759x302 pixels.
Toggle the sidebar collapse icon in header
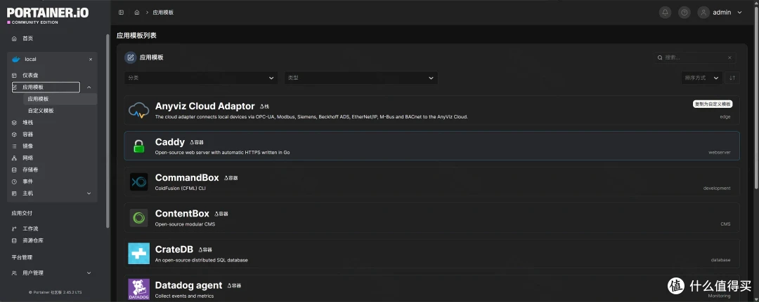click(x=121, y=13)
